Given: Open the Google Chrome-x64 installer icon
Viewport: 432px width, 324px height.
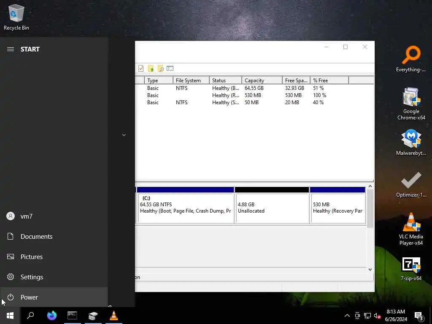Looking at the screenshot, I should (x=411, y=104).
